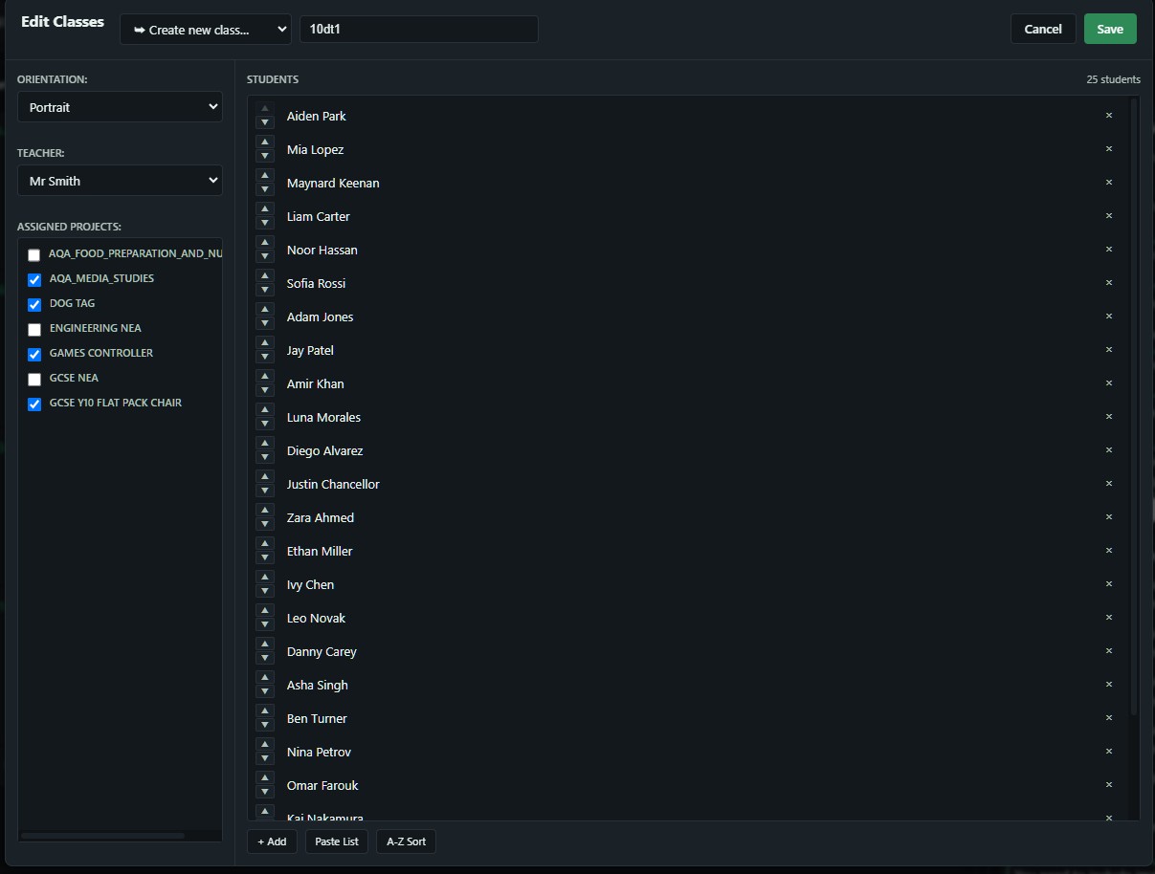Remove Kai Nakamura from the class
The height and width of the screenshot is (874, 1155).
(x=1108, y=819)
